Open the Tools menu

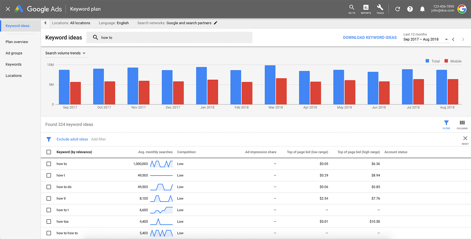point(380,9)
